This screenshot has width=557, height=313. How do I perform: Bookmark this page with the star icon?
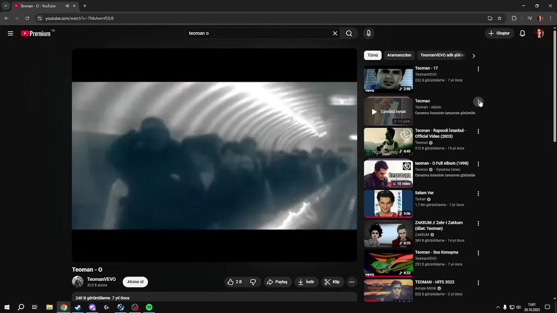coord(500,18)
